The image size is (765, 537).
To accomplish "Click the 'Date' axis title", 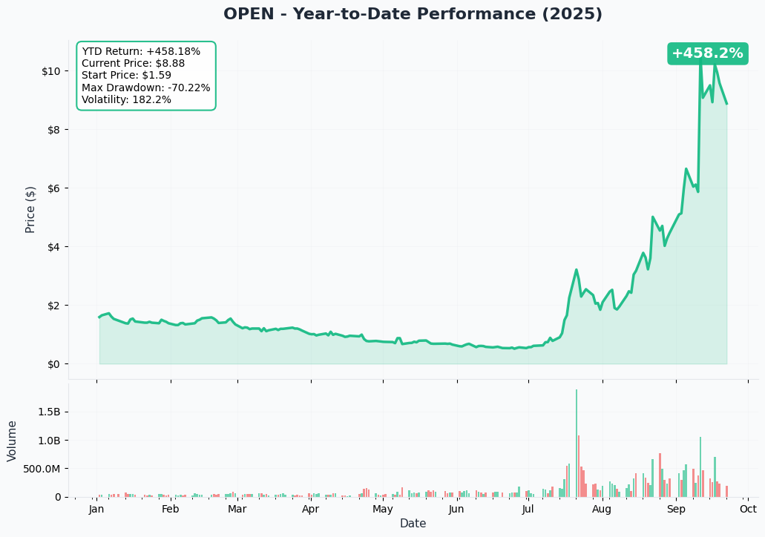I will click(x=413, y=524).
